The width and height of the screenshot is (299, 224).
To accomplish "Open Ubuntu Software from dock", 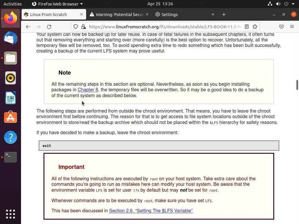I will [11, 118].
